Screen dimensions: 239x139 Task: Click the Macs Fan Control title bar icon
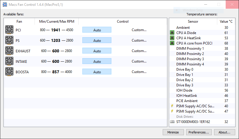point(5,5)
